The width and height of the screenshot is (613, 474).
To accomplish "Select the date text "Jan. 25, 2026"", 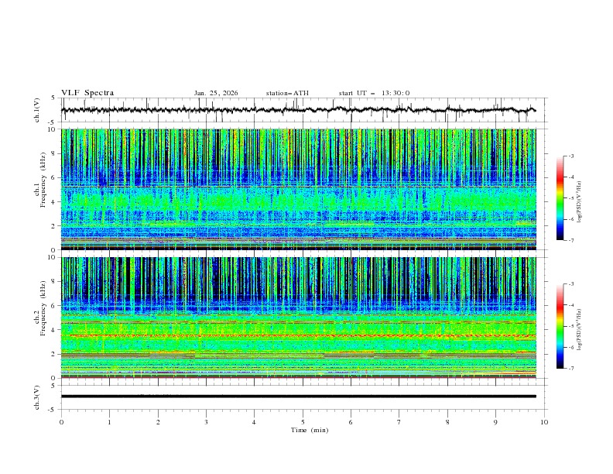I will (x=216, y=93).
